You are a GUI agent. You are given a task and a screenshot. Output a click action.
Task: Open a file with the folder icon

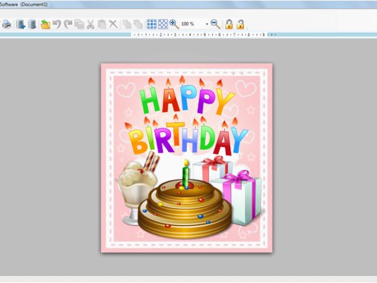45,24
